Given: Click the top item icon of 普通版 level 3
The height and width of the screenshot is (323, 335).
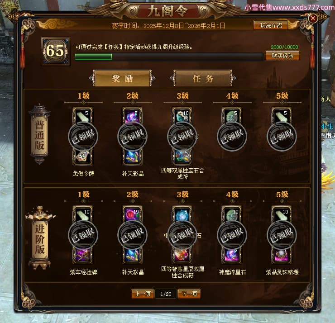Looking at the screenshot, I should pos(182,115).
